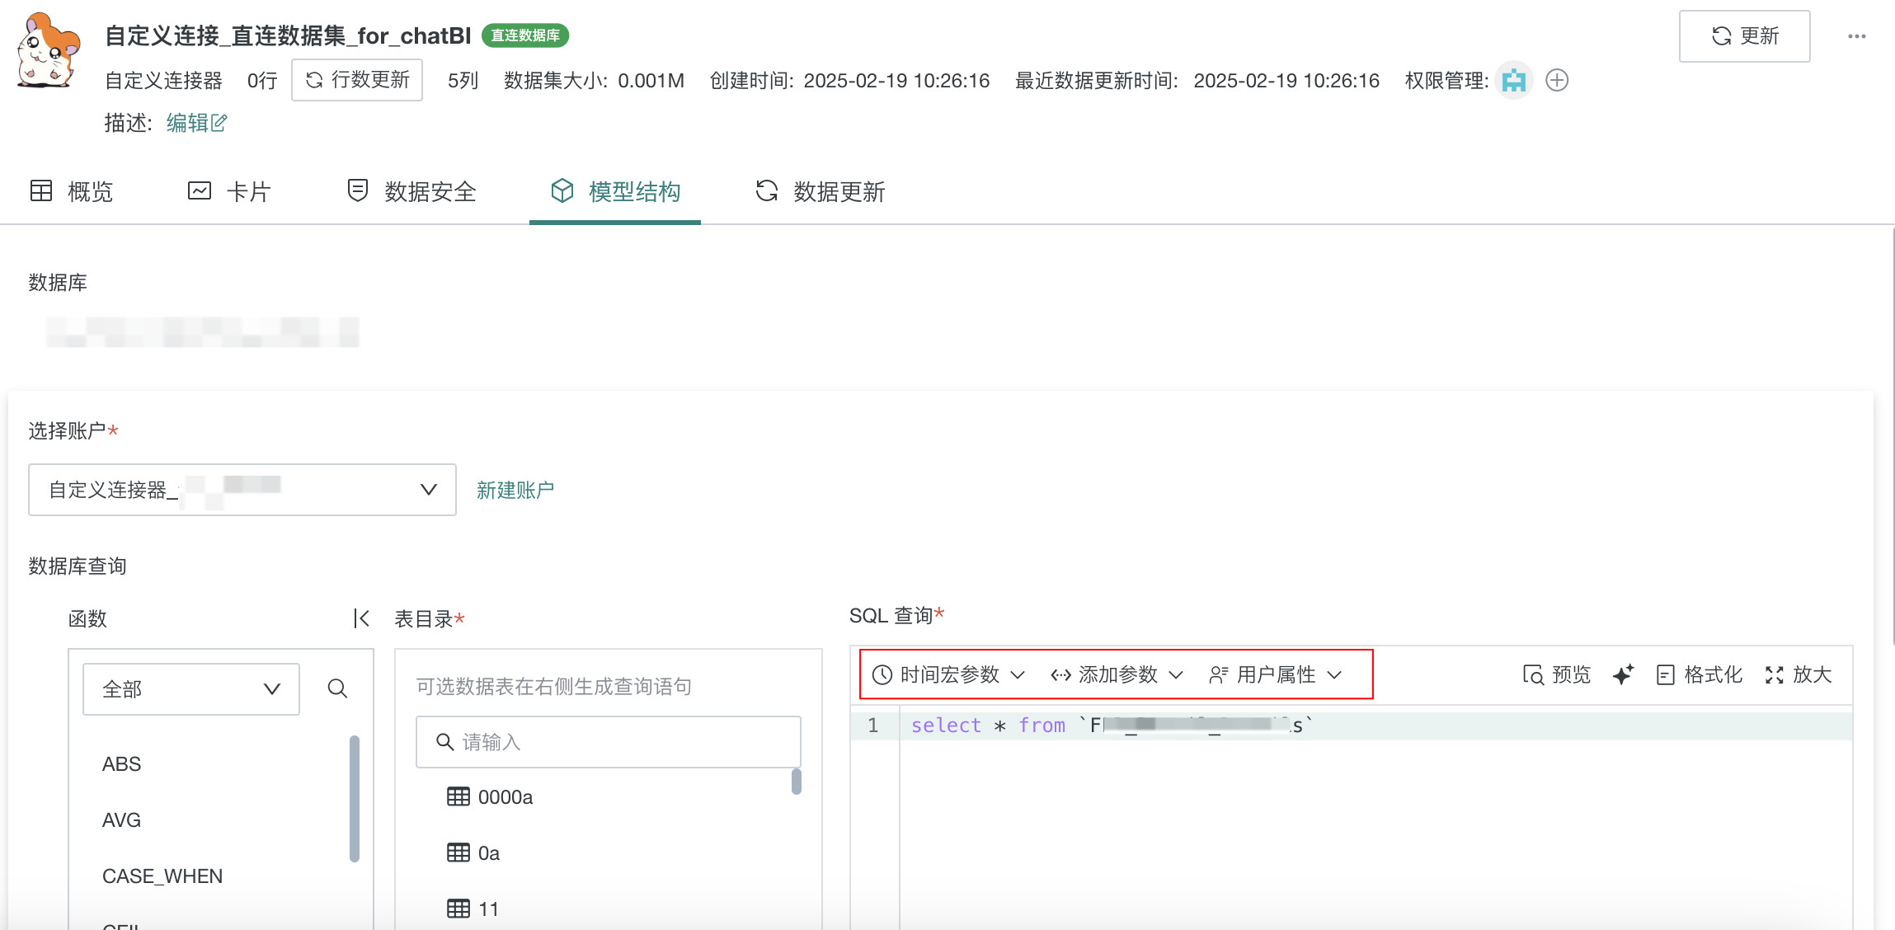Click the edit description pencil icon

(x=219, y=123)
